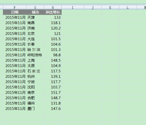Viewport: 146px width, 125px height.
Task: Click the value 133 for 天津
Action: (x=53, y=18)
